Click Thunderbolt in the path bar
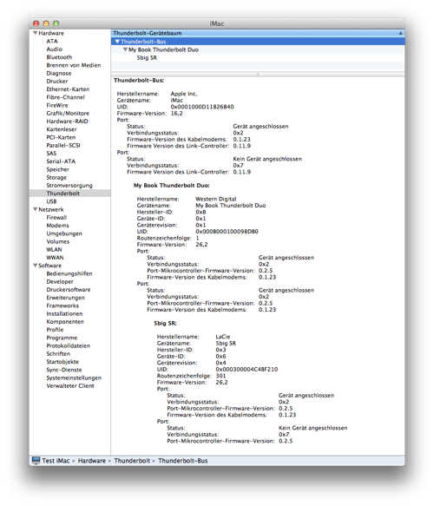This screenshot has height=506, width=434. 132,461
